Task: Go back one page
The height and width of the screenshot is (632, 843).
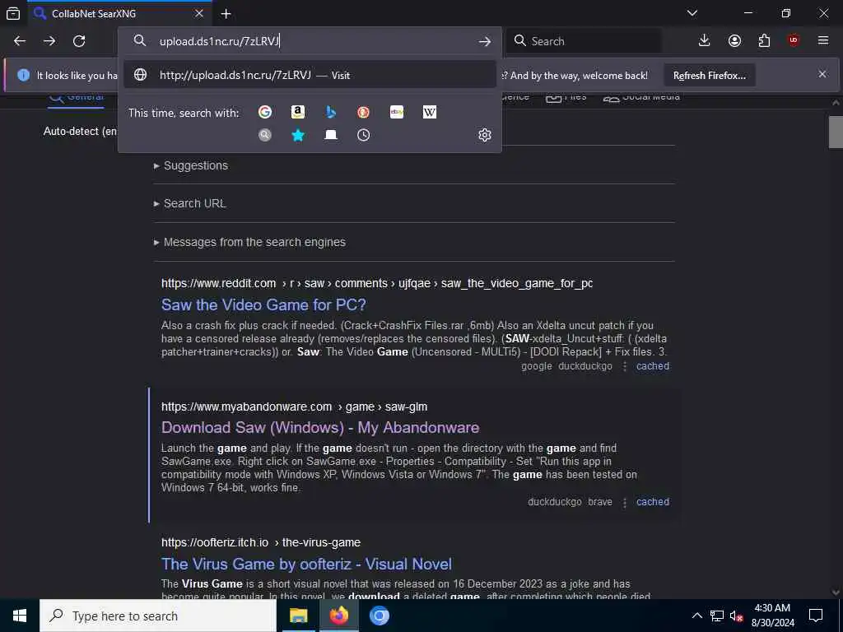Action: point(20,41)
